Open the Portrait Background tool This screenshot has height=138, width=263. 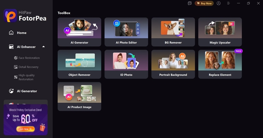(173, 64)
